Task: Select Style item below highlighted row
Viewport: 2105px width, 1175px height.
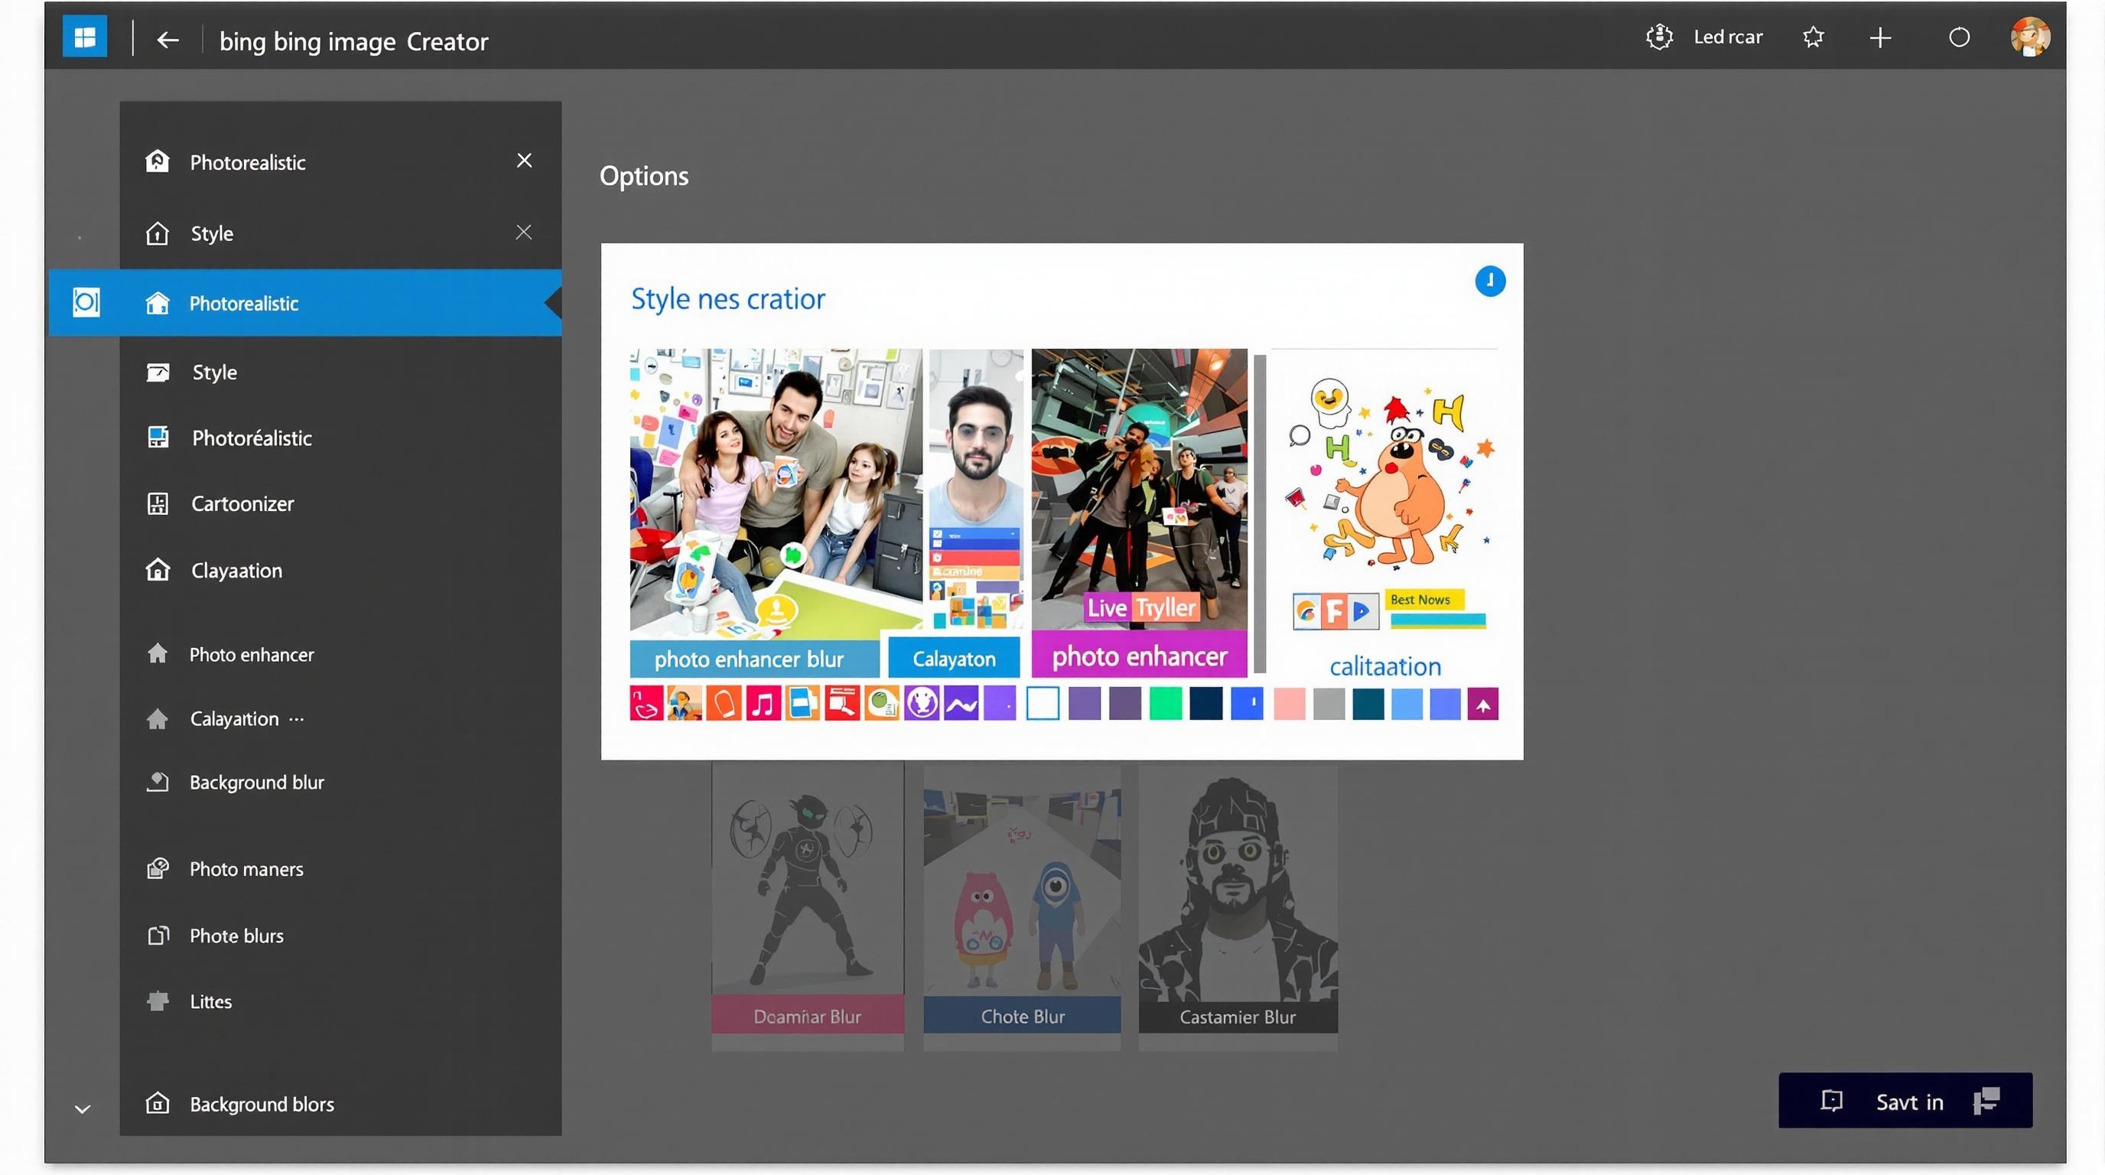Action: click(214, 372)
